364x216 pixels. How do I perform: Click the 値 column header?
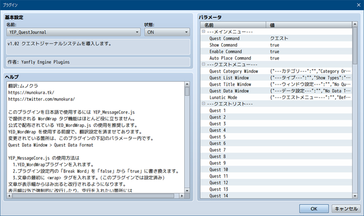coord(309,25)
